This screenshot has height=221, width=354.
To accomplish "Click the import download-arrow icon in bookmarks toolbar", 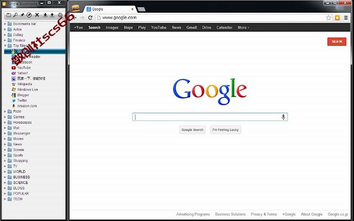I will tap(45, 15).
